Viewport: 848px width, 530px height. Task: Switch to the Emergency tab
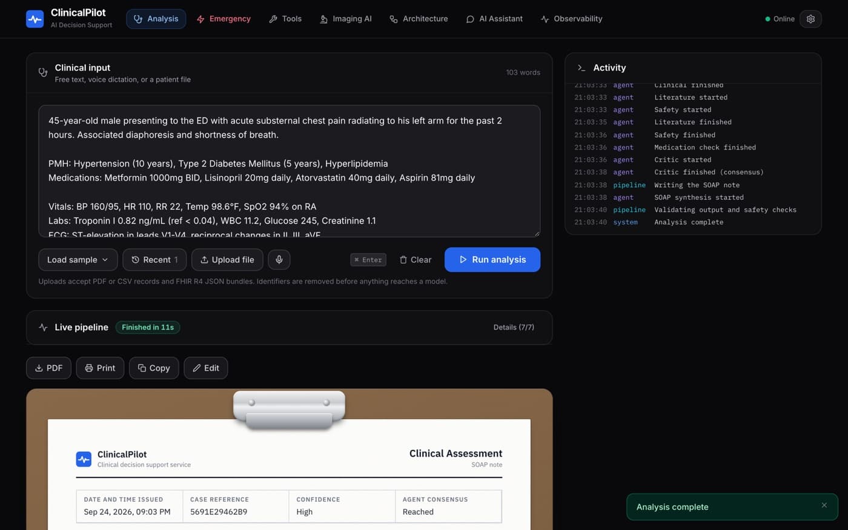[x=224, y=19]
